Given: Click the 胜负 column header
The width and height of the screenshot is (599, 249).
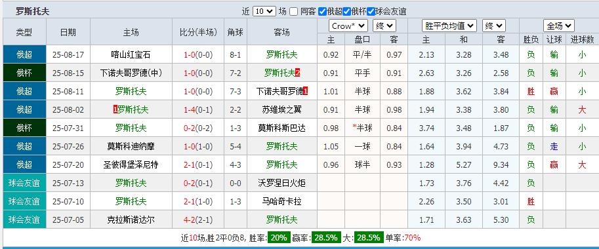Looking at the screenshot, I should (531, 39).
